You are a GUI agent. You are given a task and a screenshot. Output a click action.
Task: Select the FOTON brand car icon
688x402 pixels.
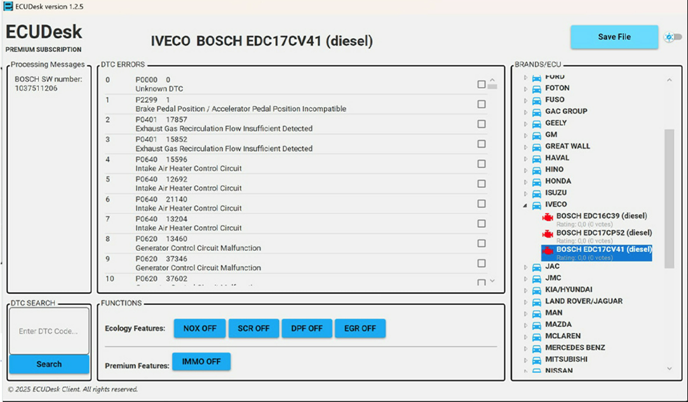[537, 89]
